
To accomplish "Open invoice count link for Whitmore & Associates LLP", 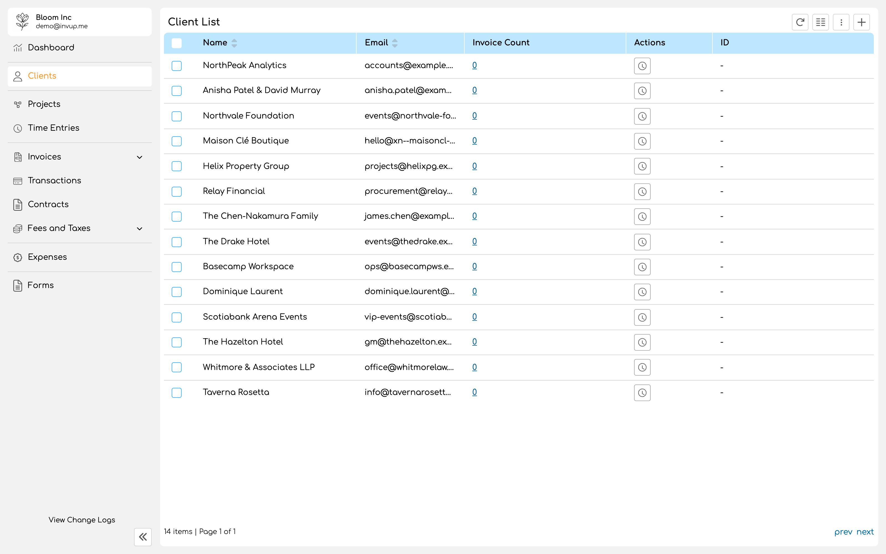I will coord(475,367).
